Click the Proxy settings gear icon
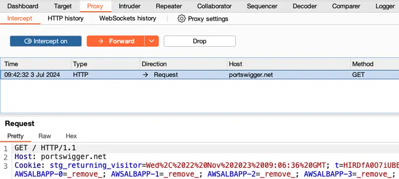The width and height of the screenshot is (399, 179). click(x=182, y=19)
